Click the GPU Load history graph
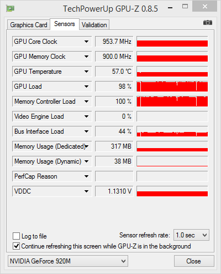 coord(172,87)
